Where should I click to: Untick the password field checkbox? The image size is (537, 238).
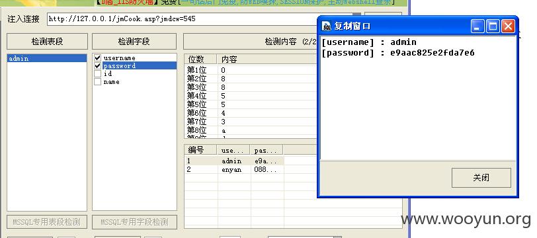click(98, 65)
